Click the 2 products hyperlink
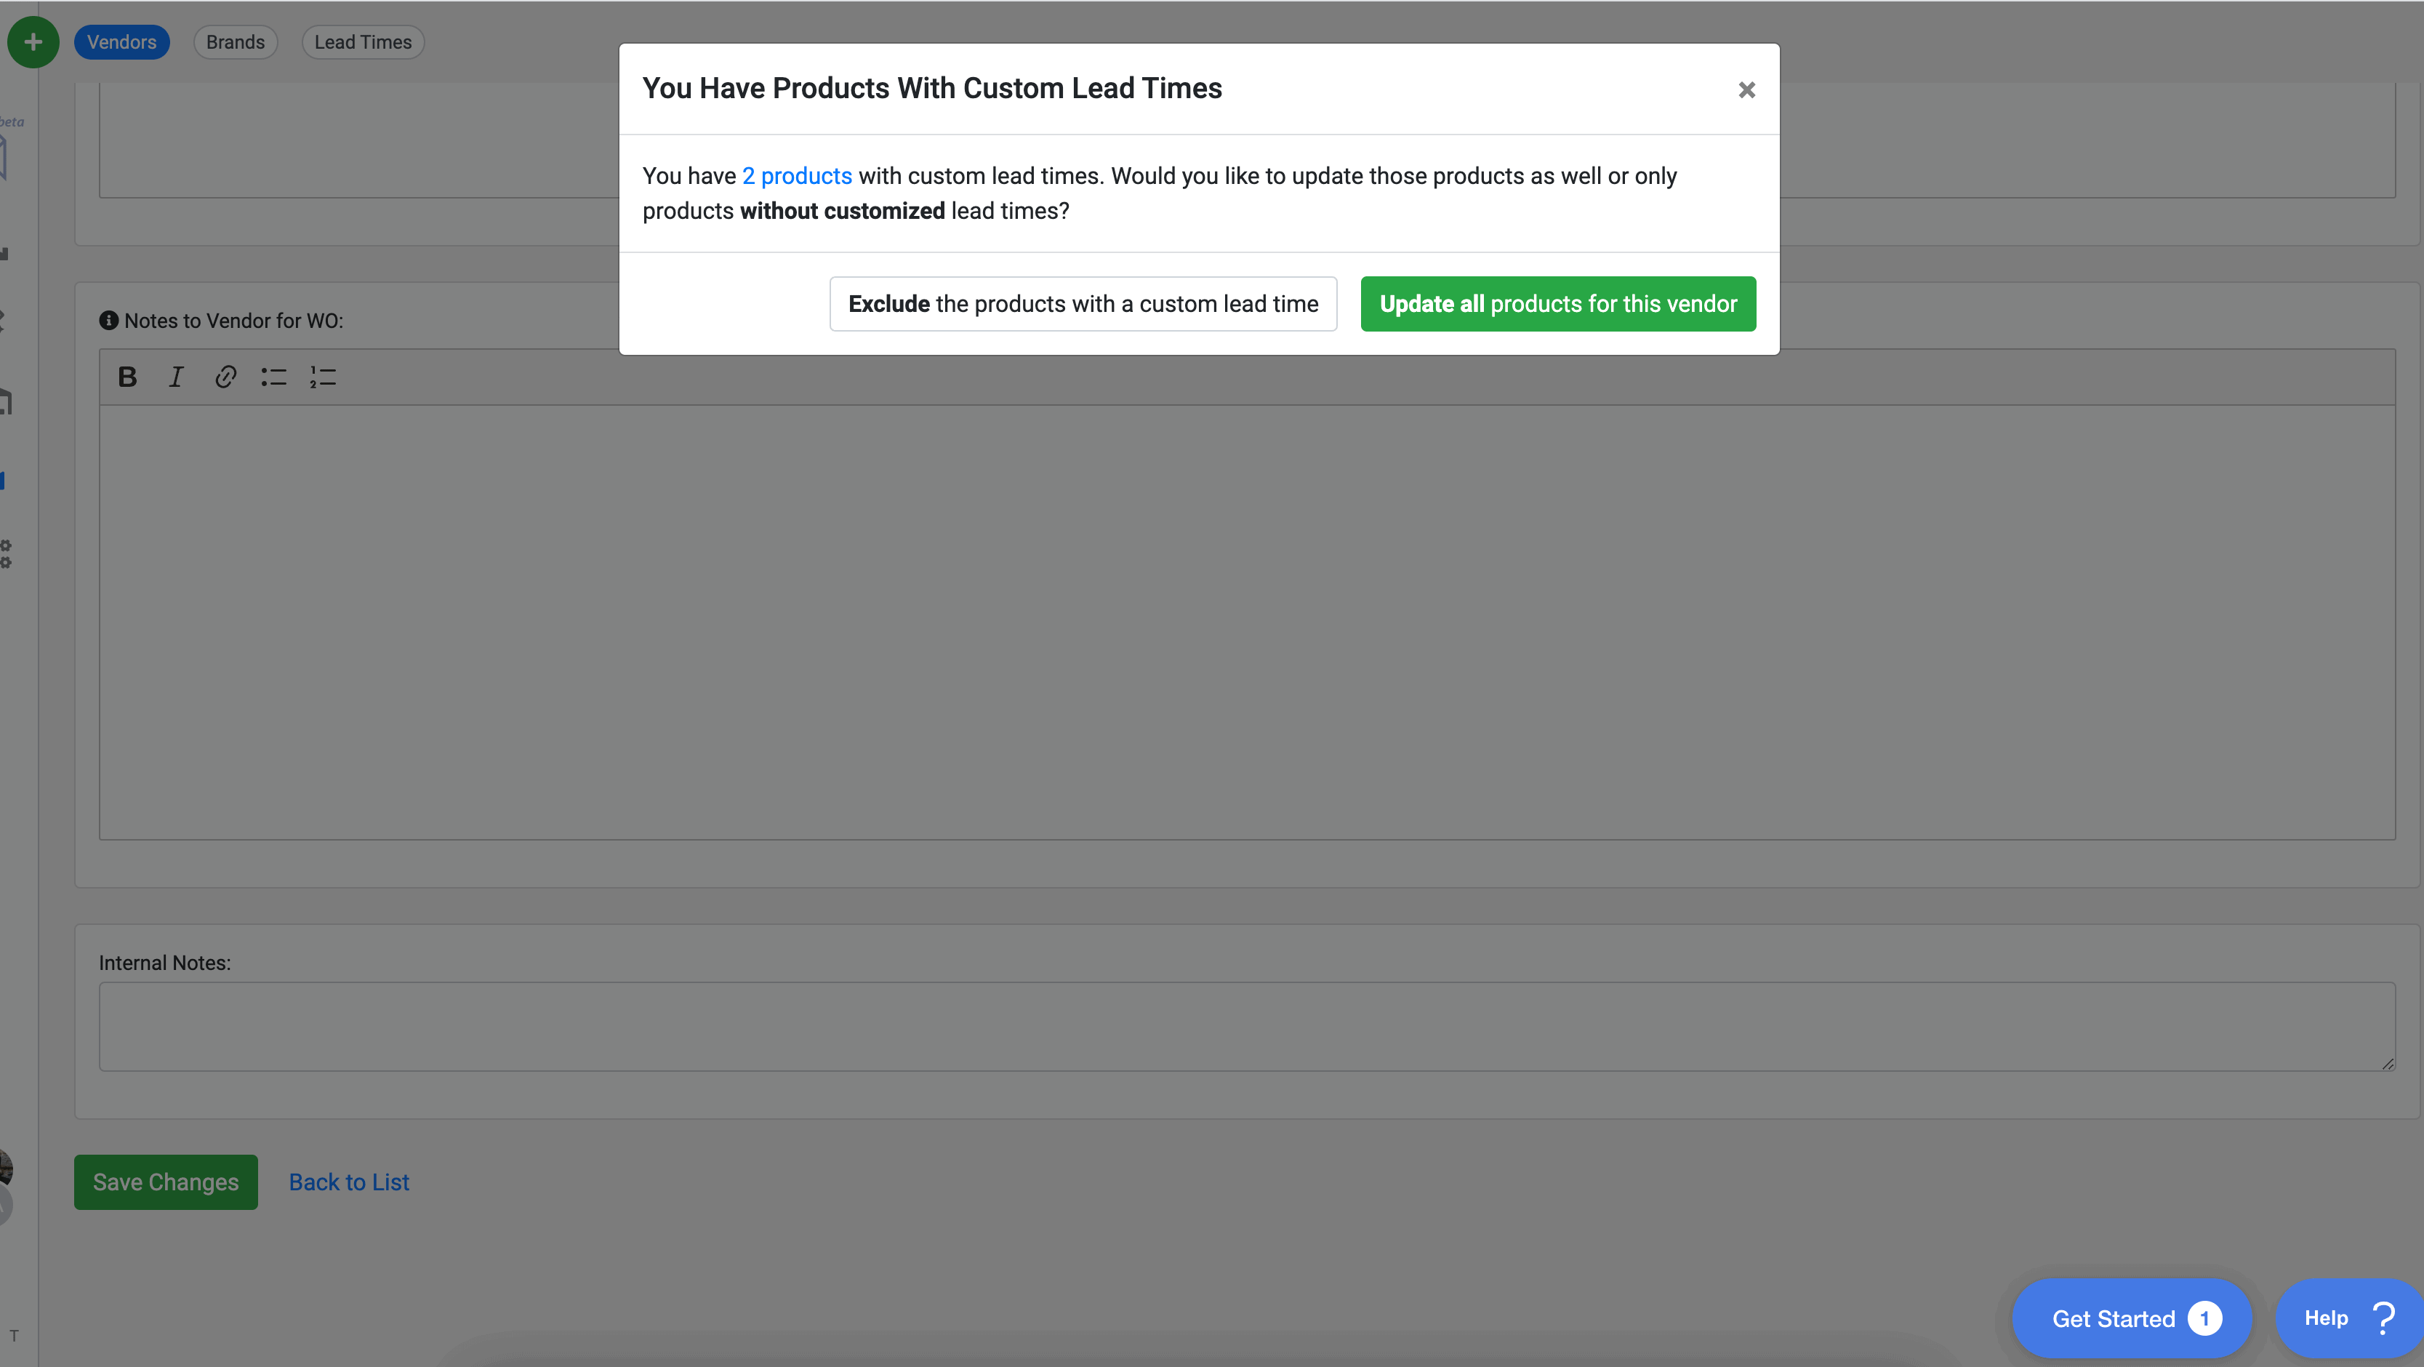The image size is (2424, 1367). pyautogui.click(x=796, y=175)
